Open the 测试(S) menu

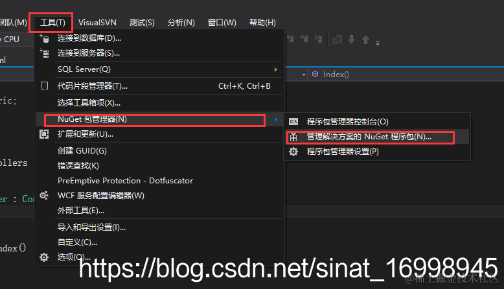tap(142, 23)
